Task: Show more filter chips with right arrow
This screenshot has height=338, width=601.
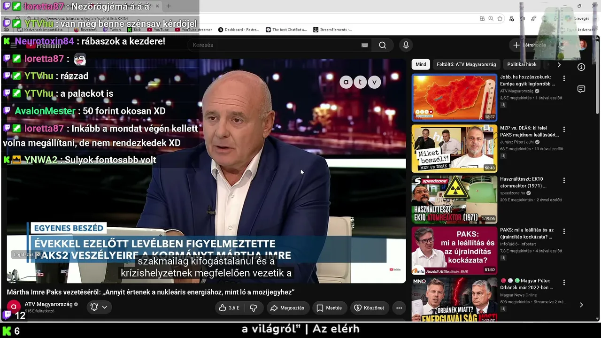Action: 559,64
